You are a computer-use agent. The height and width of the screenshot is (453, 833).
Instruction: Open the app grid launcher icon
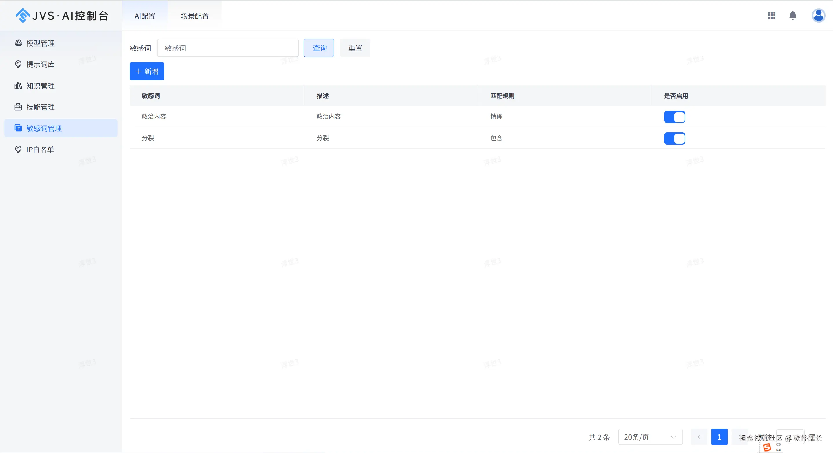(772, 15)
